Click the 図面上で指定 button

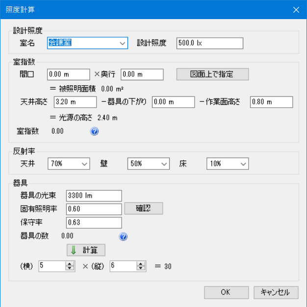[212, 74]
